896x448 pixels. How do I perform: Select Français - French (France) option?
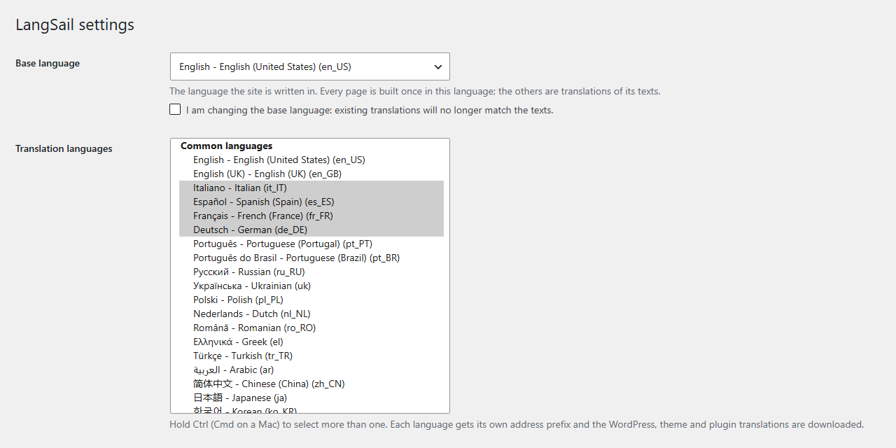coord(311,216)
